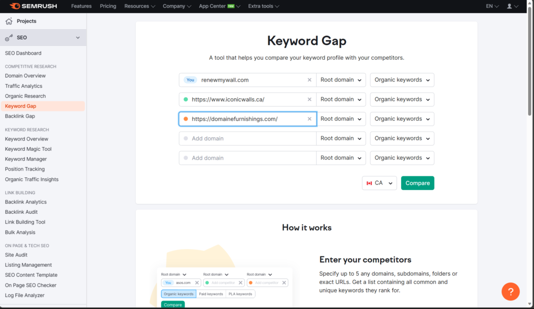Image resolution: width=534 pixels, height=309 pixels.
Task: Open Listing Management
Action: (x=28, y=265)
